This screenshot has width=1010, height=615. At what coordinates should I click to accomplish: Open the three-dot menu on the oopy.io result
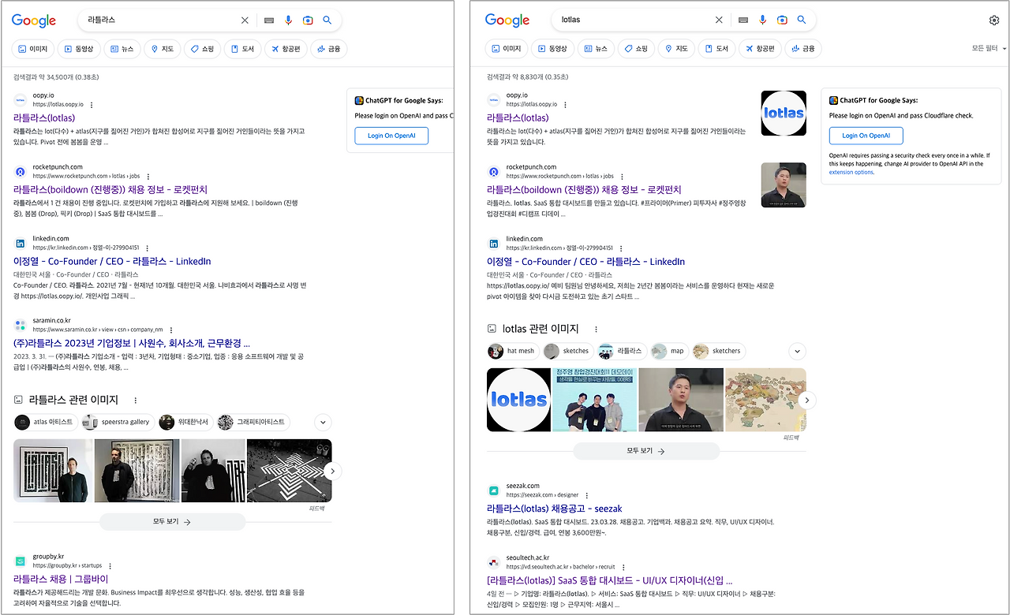pos(91,104)
